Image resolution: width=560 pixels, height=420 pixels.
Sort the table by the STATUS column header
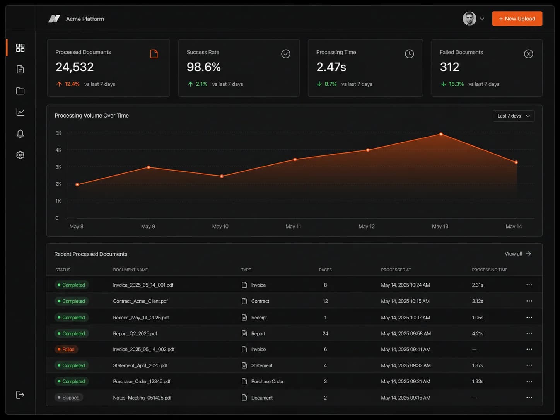tap(63, 270)
